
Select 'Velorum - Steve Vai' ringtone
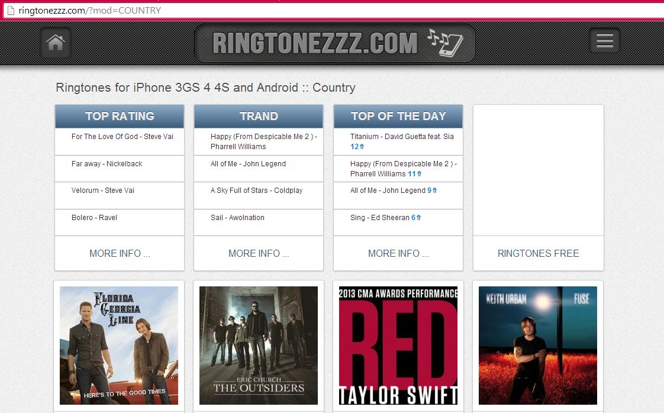(103, 190)
